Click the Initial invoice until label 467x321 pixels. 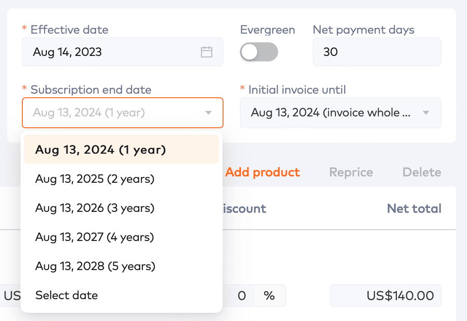point(297,90)
